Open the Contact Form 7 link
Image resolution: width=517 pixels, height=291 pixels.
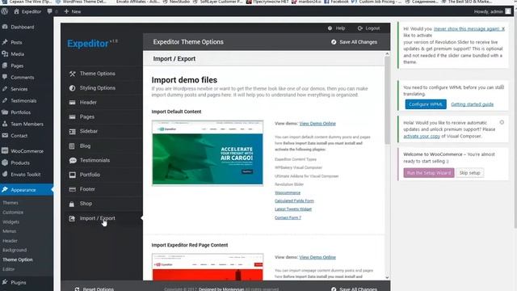coord(288,217)
